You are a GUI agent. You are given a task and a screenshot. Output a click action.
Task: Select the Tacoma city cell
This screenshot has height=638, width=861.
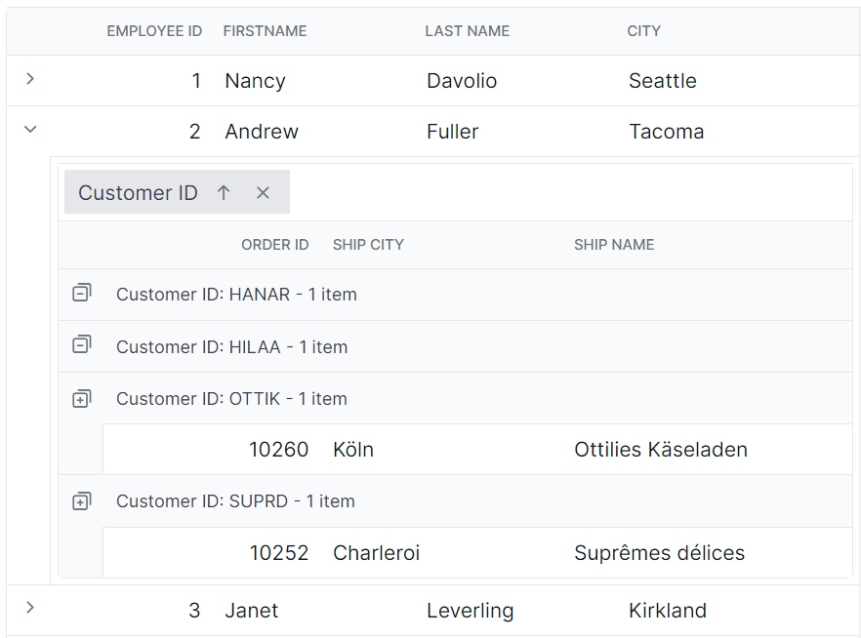[667, 132]
